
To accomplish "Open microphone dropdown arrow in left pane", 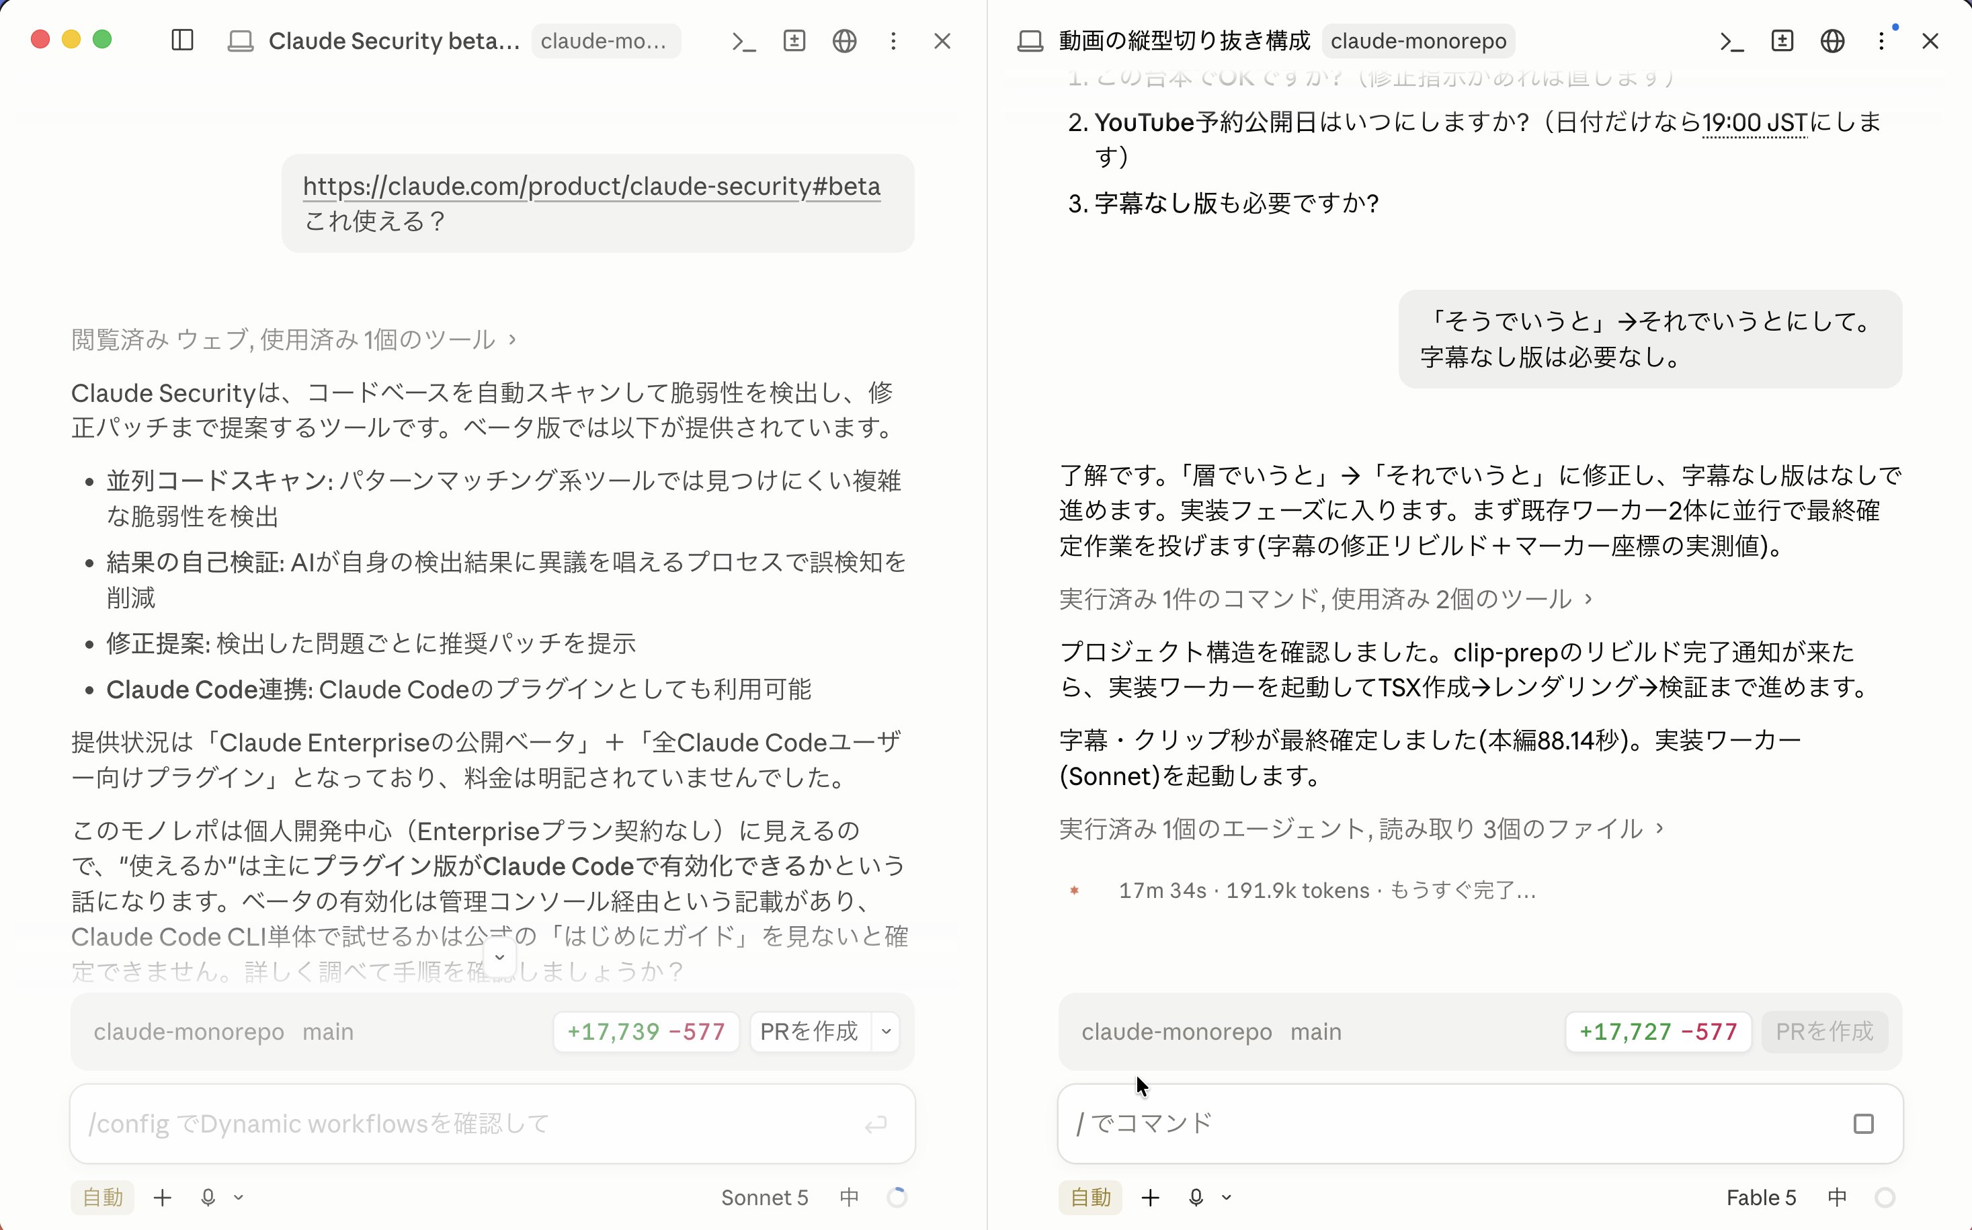I will coord(239,1198).
